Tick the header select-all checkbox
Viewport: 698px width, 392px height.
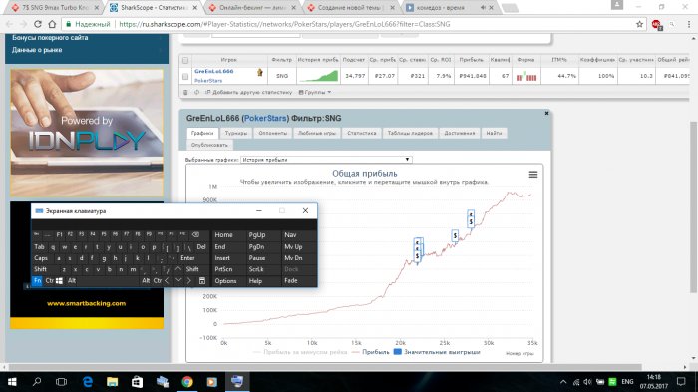pyautogui.click(x=185, y=60)
